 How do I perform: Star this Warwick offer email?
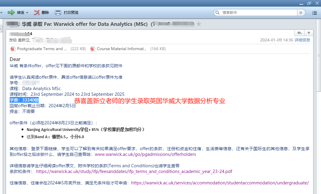(x=199, y=24)
